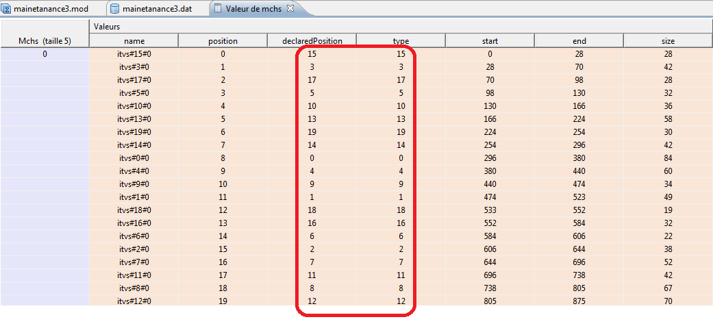Select the itvs#16#0 name cell
The image size is (713, 326).
click(x=134, y=223)
